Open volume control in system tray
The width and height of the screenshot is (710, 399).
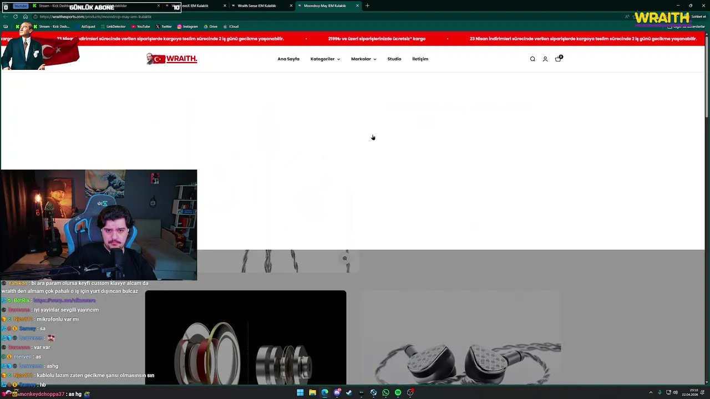675,392
